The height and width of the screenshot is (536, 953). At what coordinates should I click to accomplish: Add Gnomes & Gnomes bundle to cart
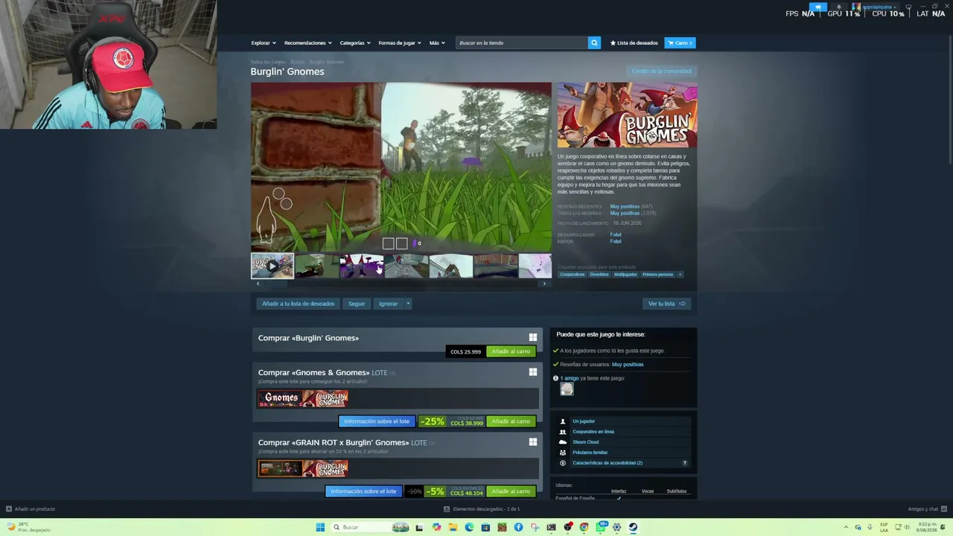[x=511, y=421]
